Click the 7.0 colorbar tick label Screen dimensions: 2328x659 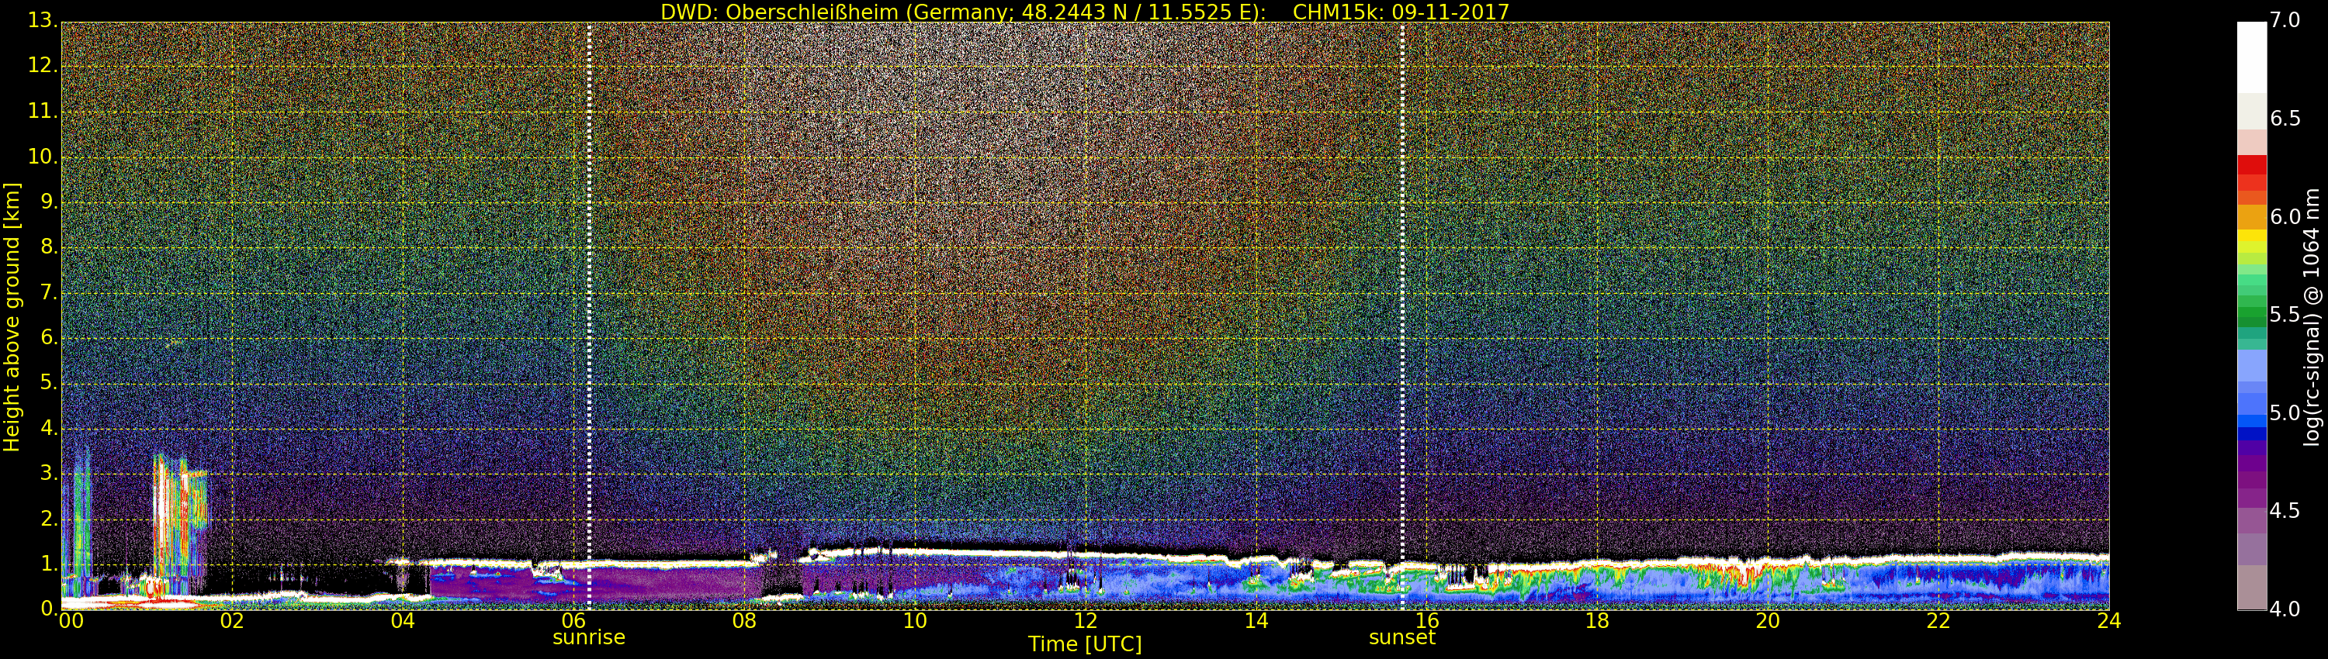[2285, 21]
